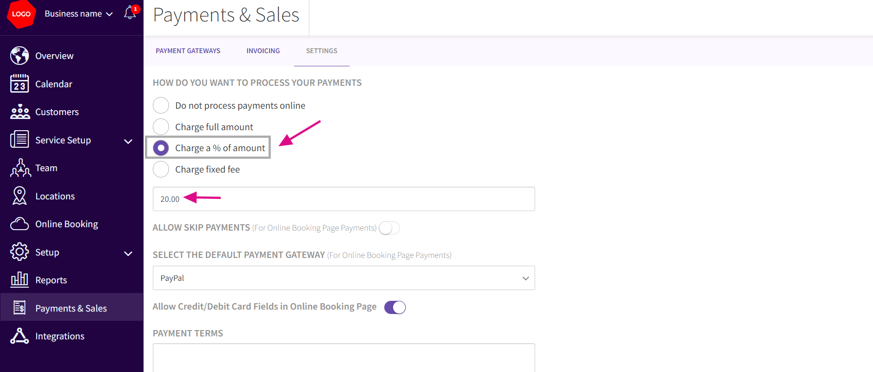Open Online Booking cloud icon

click(20, 224)
